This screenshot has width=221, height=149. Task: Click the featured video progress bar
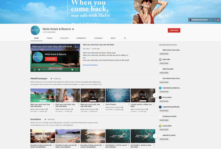55,68
